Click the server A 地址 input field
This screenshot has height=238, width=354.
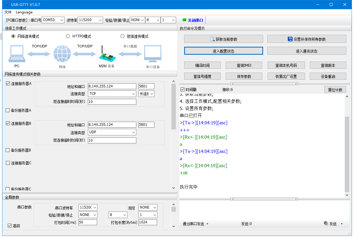(x=112, y=86)
